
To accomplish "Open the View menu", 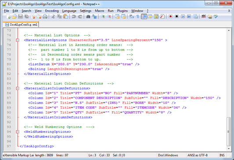I will [38, 11].
